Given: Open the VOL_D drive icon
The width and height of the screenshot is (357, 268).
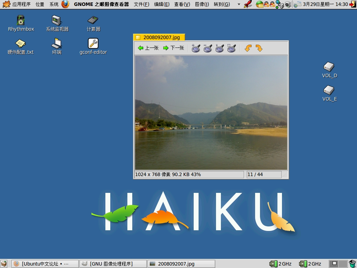Looking at the screenshot, I should click(329, 70).
